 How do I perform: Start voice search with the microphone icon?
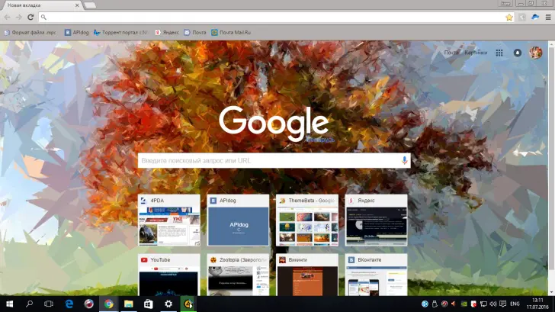pyautogui.click(x=404, y=160)
